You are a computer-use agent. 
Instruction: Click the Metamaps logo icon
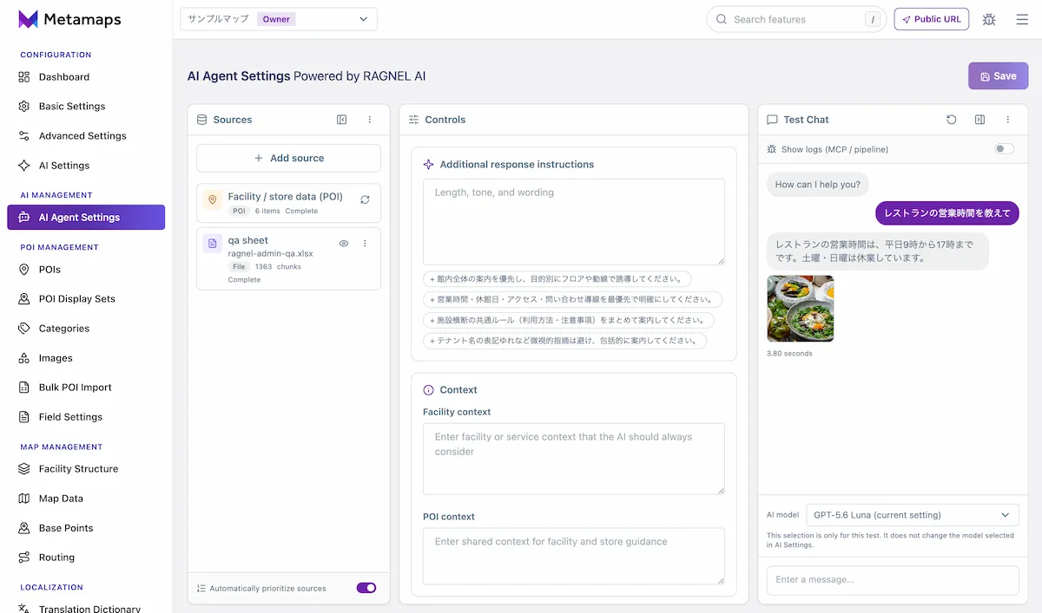coord(28,19)
